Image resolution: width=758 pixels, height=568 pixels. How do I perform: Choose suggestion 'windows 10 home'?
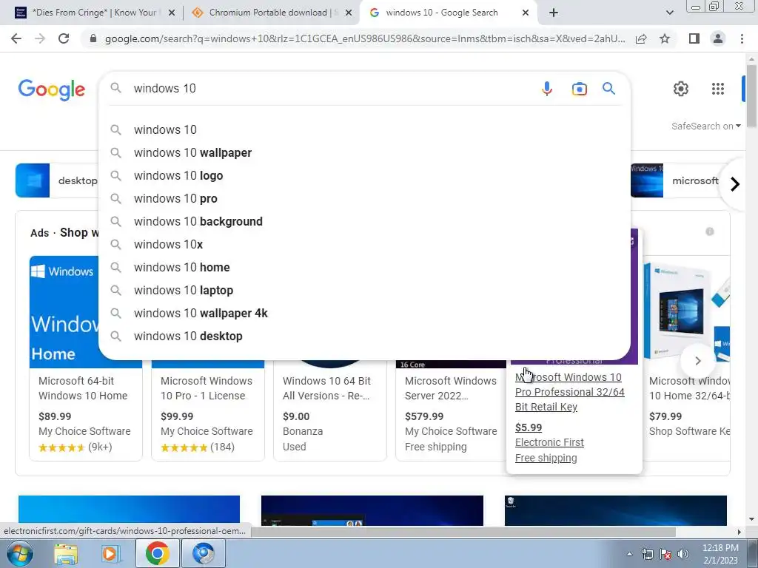364,267
